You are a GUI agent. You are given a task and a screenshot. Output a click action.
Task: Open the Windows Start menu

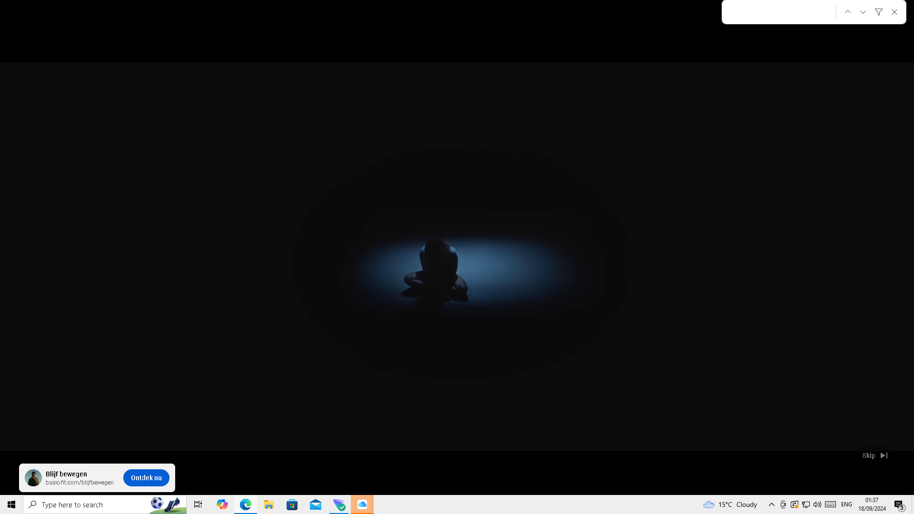(11, 504)
